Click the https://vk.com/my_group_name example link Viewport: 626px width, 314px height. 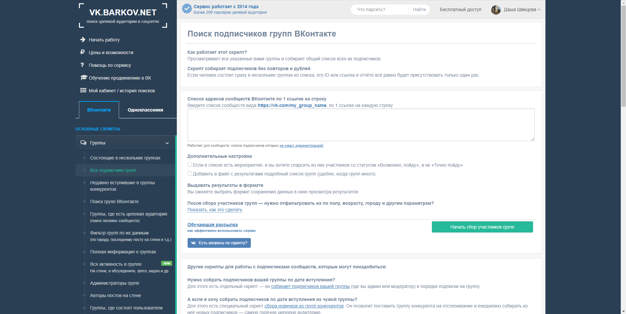292,105
